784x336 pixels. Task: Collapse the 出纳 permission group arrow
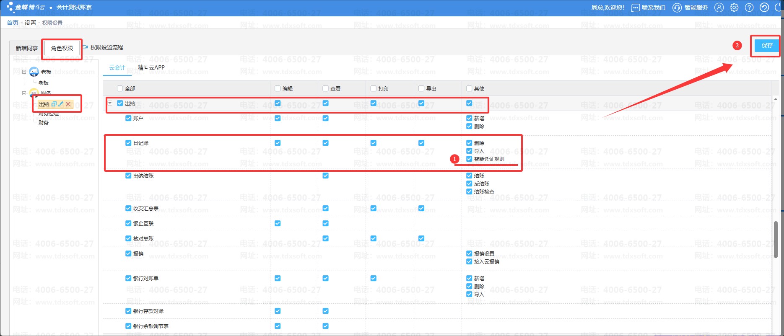coord(110,103)
